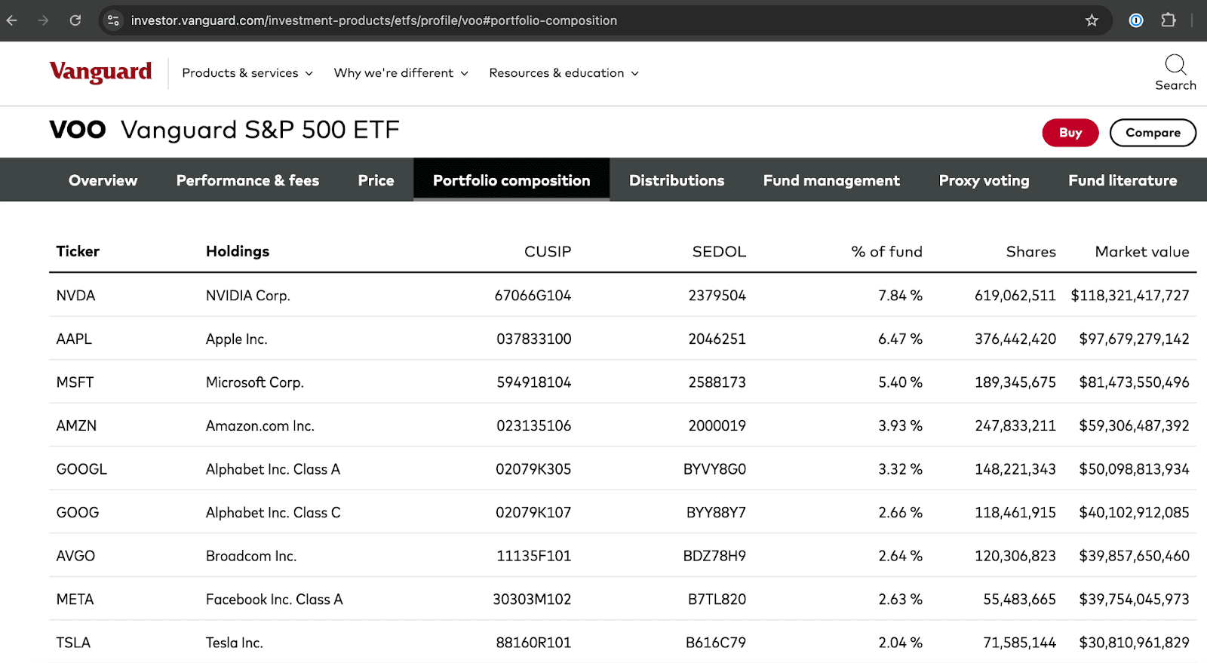
Task: Select the META ticker cell
Action: point(75,599)
